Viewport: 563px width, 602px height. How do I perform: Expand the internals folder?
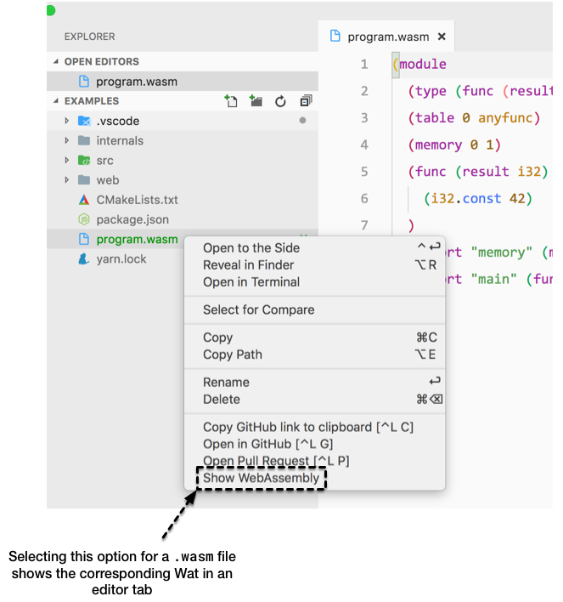(x=67, y=140)
